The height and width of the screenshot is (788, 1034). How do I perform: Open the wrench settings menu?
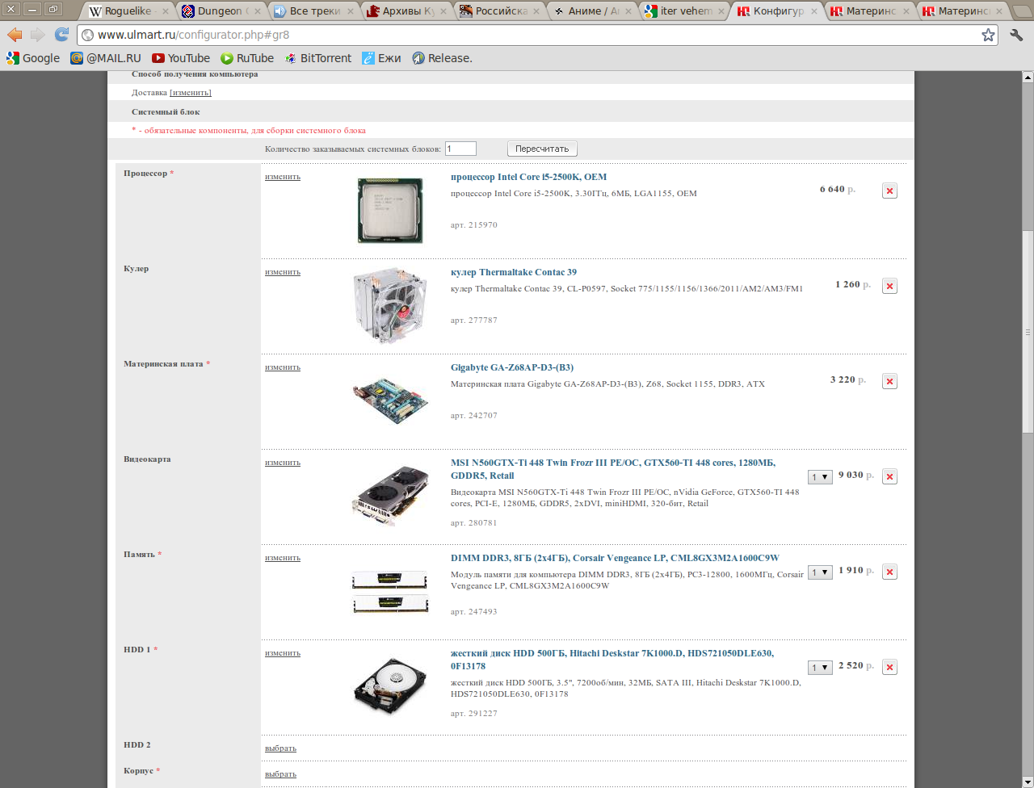coord(1016,35)
